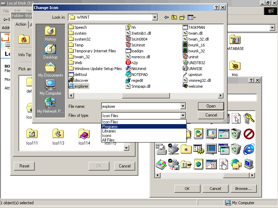Choose All Files from type list
Image resolution: width=278 pixels, height=208 pixels.
click(144, 140)
